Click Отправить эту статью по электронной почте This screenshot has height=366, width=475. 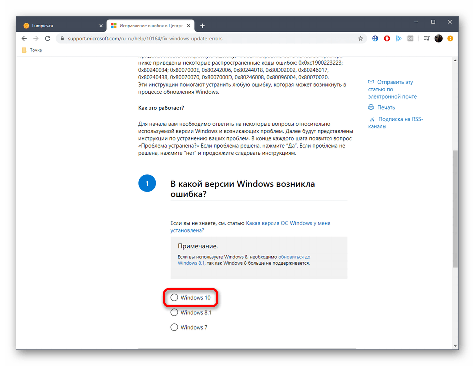[392, 89]
